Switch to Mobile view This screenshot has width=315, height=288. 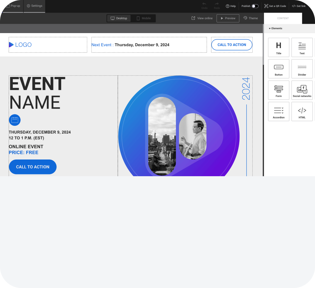coord(143,18)
